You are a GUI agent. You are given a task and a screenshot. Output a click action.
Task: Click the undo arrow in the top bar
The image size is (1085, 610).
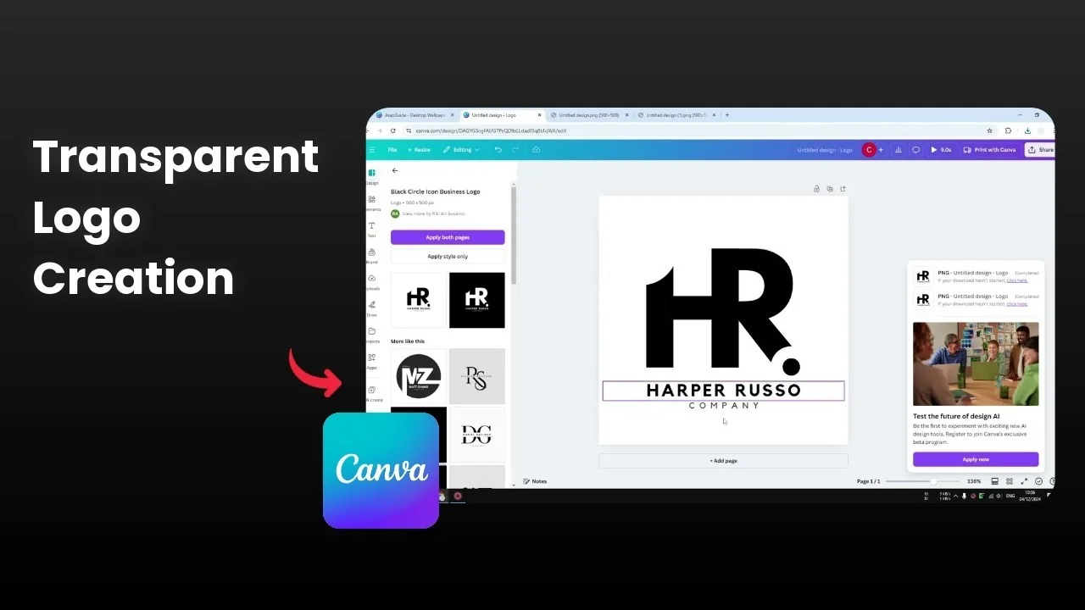[498, 150]
